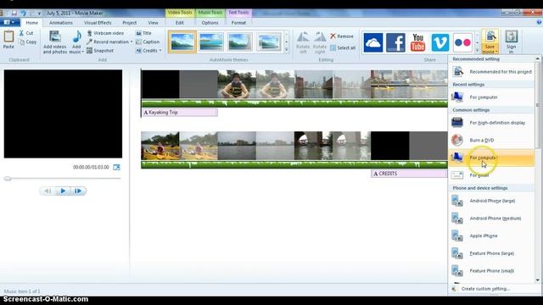Choose For high-definition display
The width and height of the screenshot is (543, 305).
(x=491, y=123)
